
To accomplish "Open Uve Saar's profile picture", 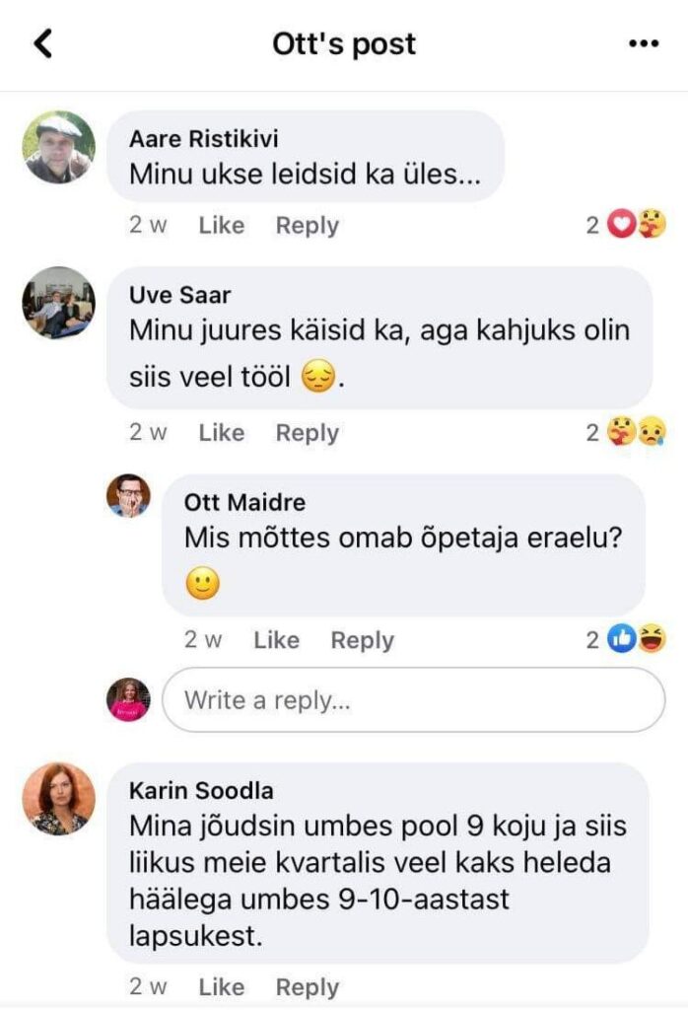I will pyautogui.click(x=59, y=303).
